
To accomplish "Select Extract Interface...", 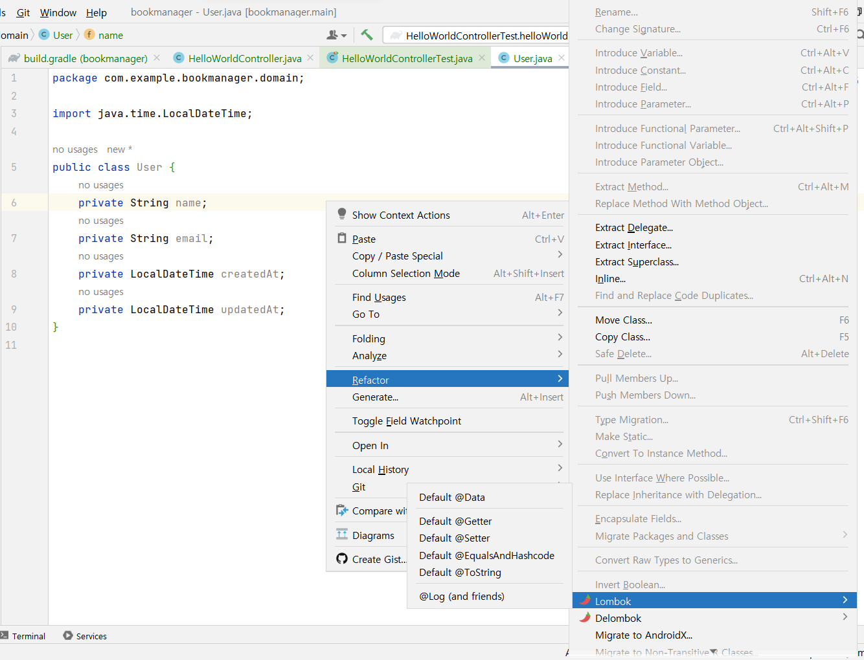I will pyautogui.click(x=714, y=245).
